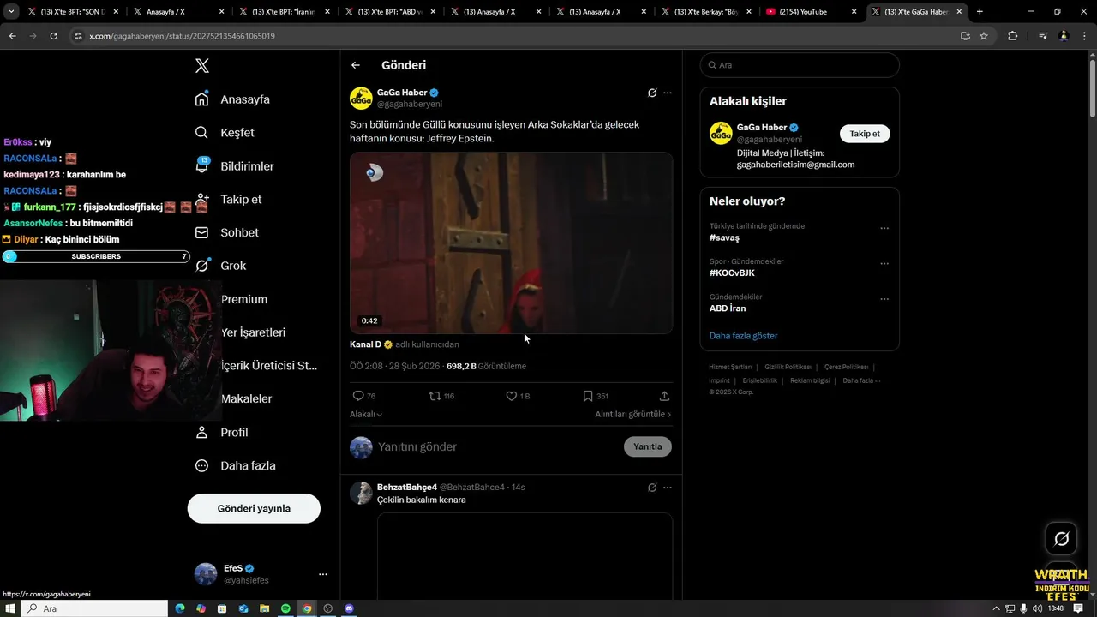Image resolution: width=1097 pixels, height=617 pixels.
Task: Click the Ara search field on X
Action: coord(800,65)
